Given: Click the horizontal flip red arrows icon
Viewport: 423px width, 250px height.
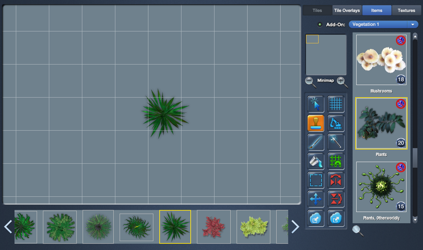Looking at the screenshot, I should (x=336, y=181).
